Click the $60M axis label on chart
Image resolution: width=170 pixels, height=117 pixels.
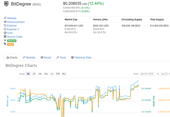click(x=13, y=100)
